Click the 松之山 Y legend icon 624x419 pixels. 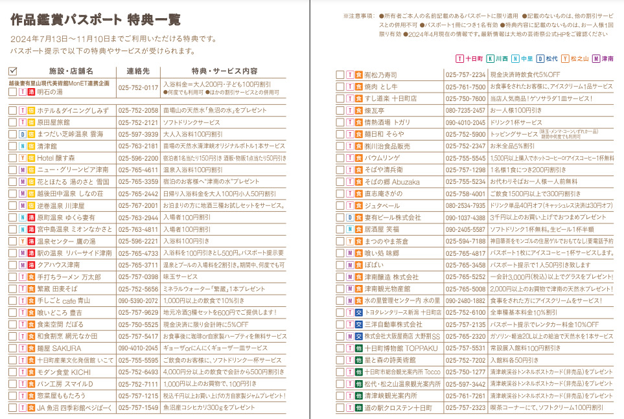[x=565, y=59]
